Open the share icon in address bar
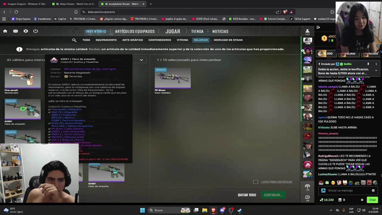The width and height of the screenshot is (382, 215). 278,12
